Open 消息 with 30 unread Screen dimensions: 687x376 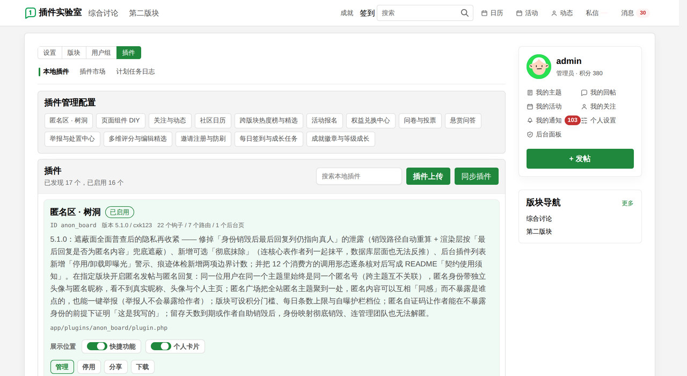635,13
